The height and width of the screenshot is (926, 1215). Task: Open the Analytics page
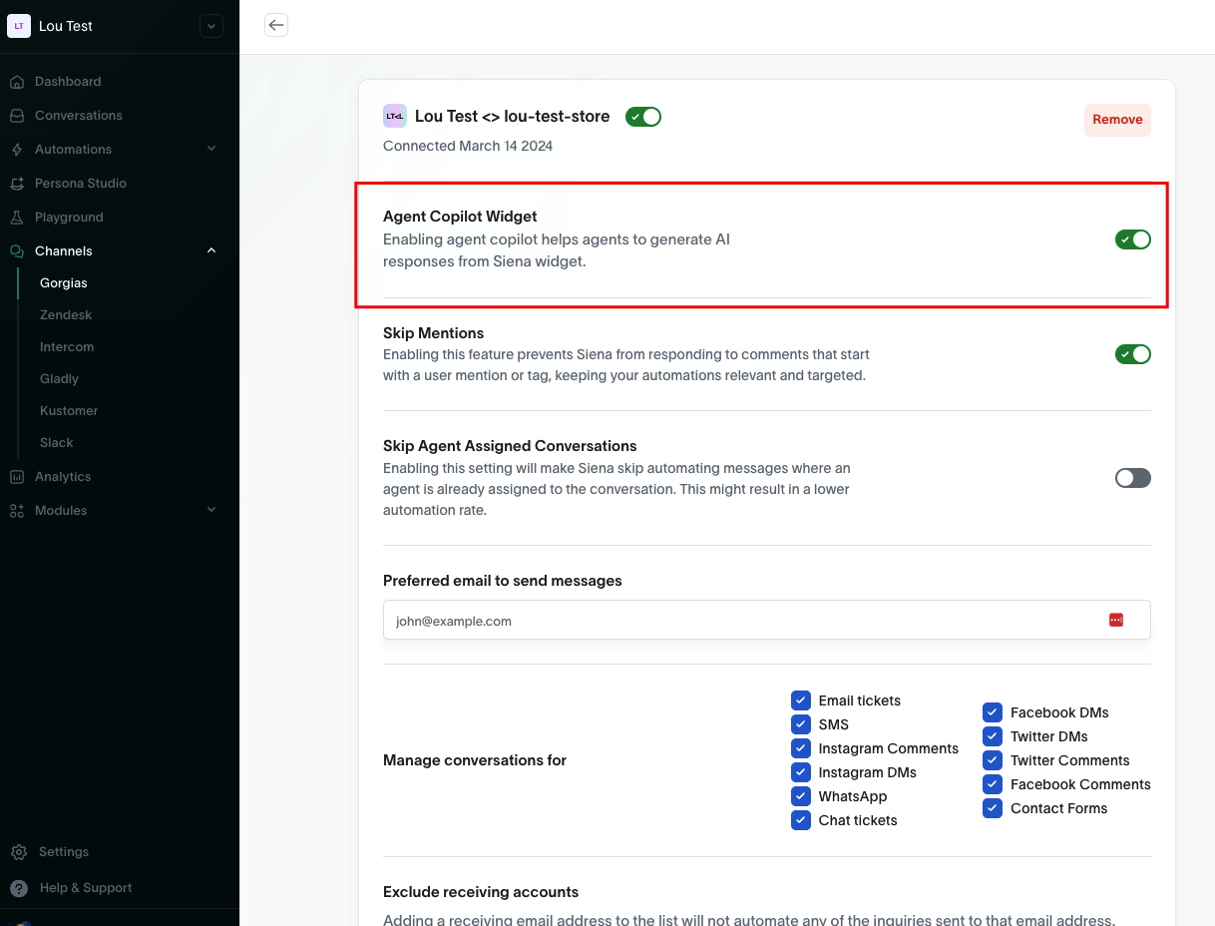63,477
